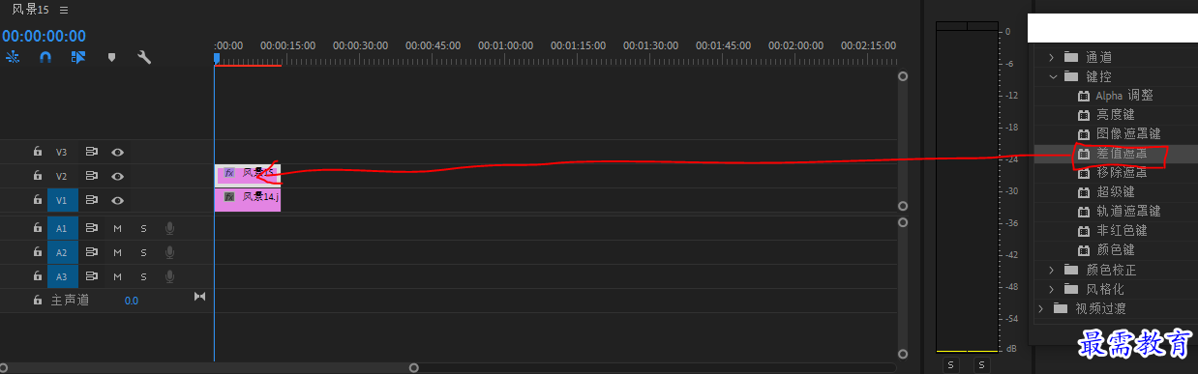The height and width of the screenshot is (374, 1198).
Task: Toggle lock on 主声道 master track
Action: click(x=37, y=301)
